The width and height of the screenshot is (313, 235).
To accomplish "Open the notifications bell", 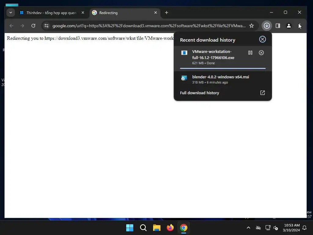I will pos(305,228).
